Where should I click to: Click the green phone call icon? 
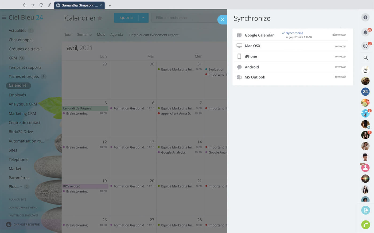[x=365, y=224]
